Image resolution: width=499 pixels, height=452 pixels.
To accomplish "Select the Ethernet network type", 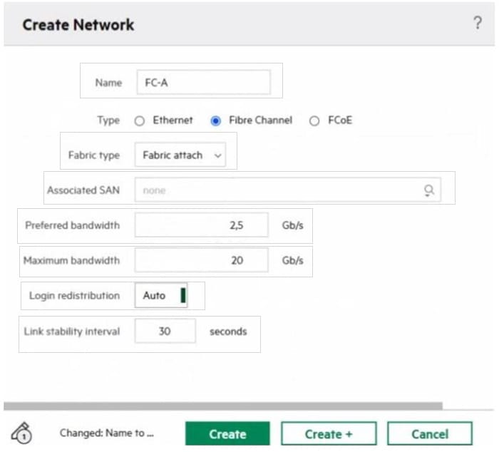I will point(140,121).
